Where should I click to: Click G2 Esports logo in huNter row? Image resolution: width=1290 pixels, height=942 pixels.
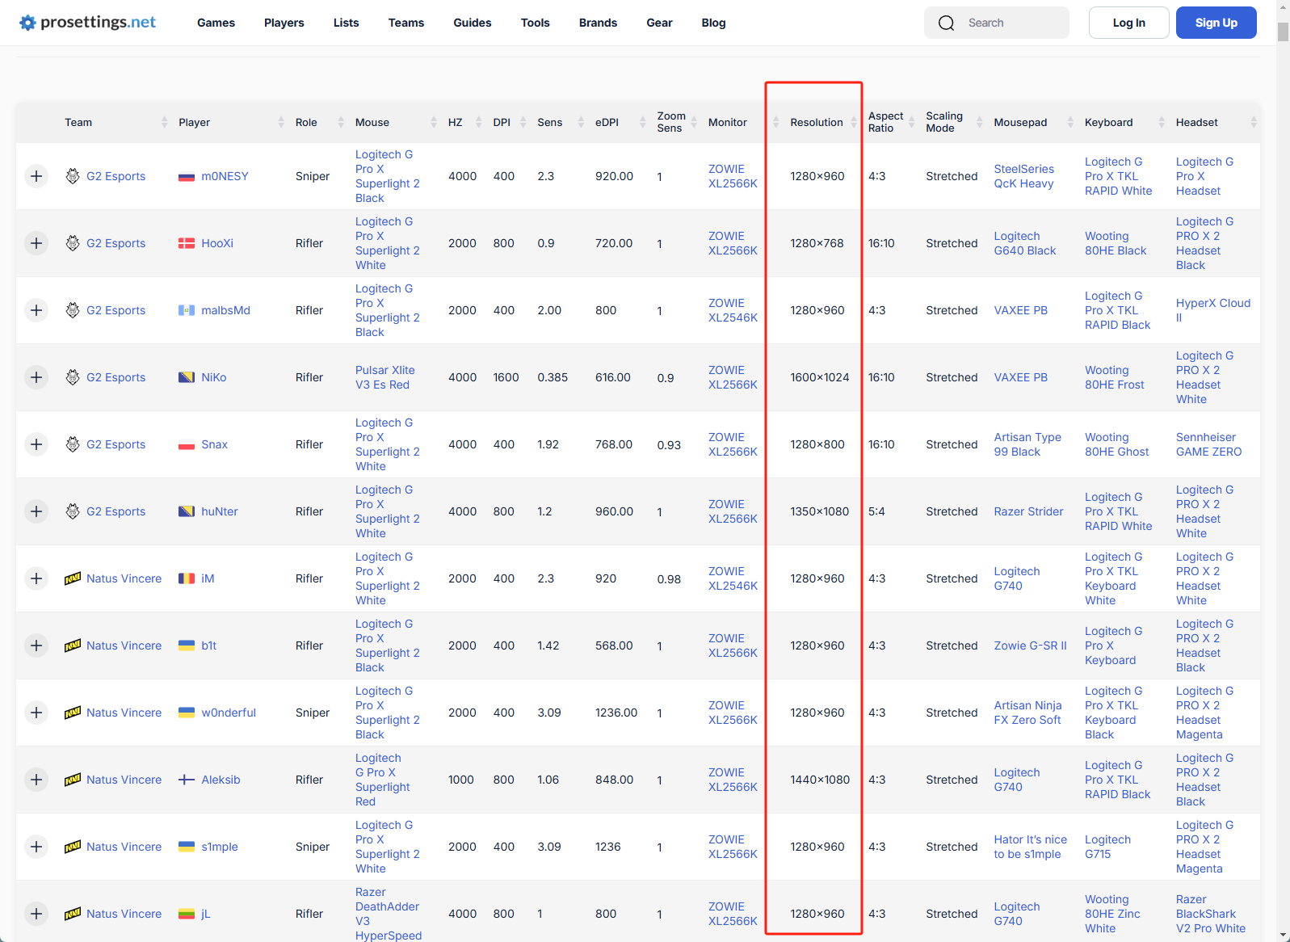(73, 511)
